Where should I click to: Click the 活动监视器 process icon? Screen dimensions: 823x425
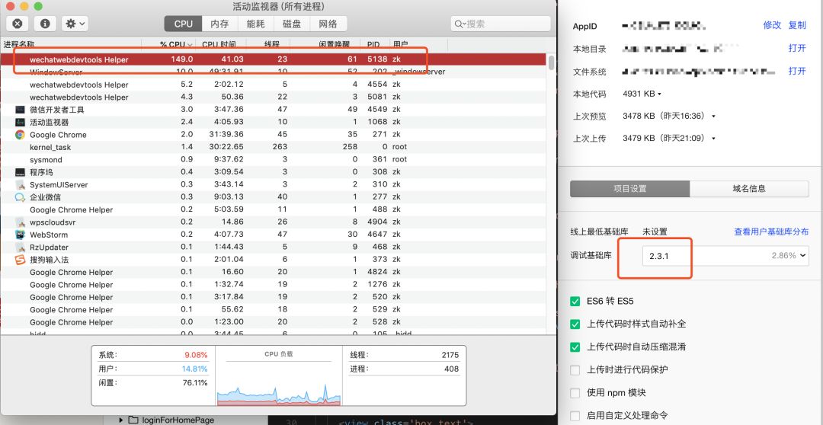click(20, 123)
